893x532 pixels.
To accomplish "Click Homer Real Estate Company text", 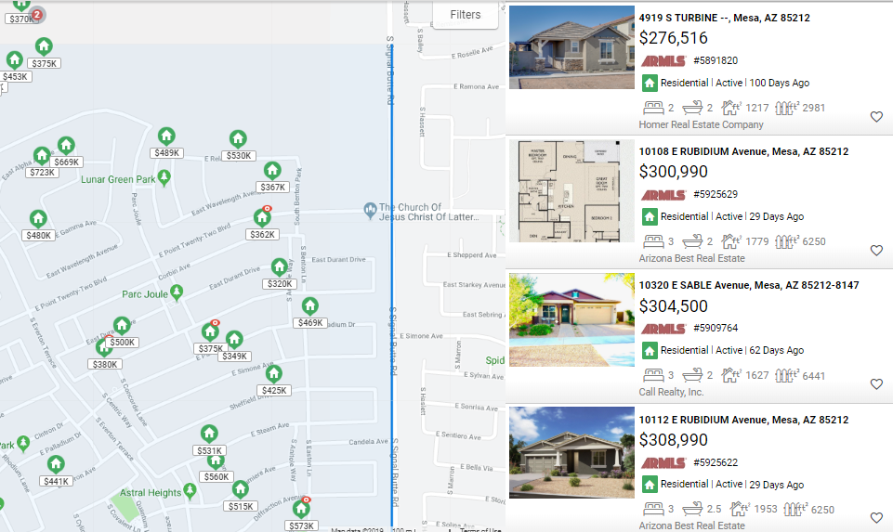I will [701, 124].
